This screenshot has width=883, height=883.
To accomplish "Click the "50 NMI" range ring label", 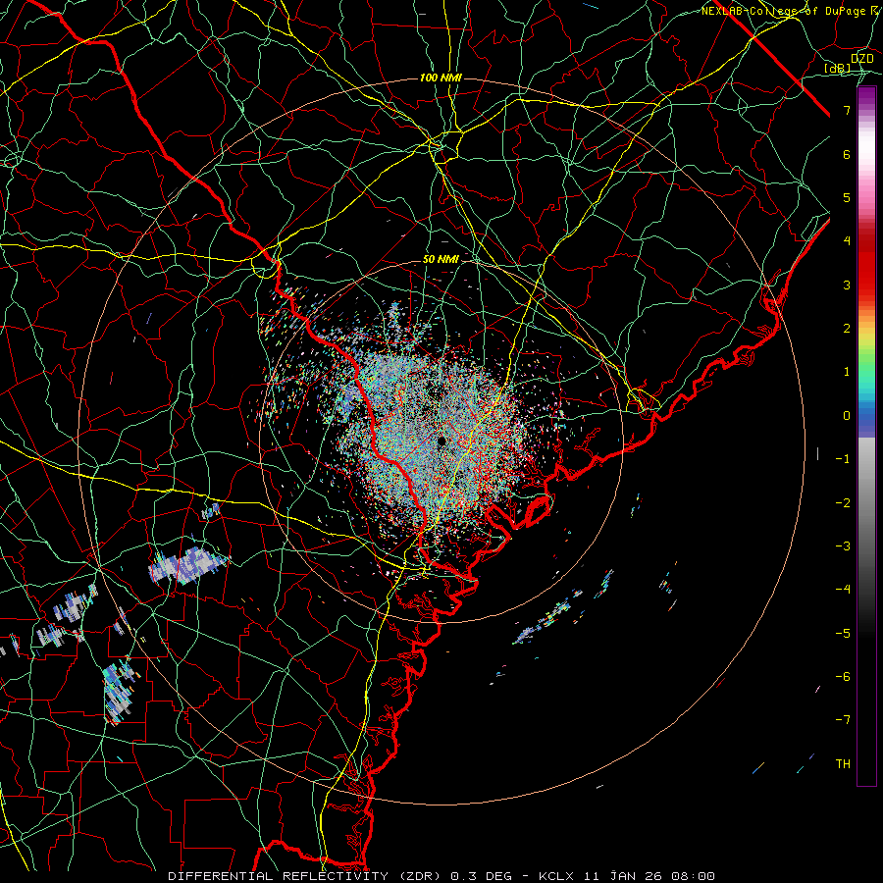I will click(x=441, y=260).
